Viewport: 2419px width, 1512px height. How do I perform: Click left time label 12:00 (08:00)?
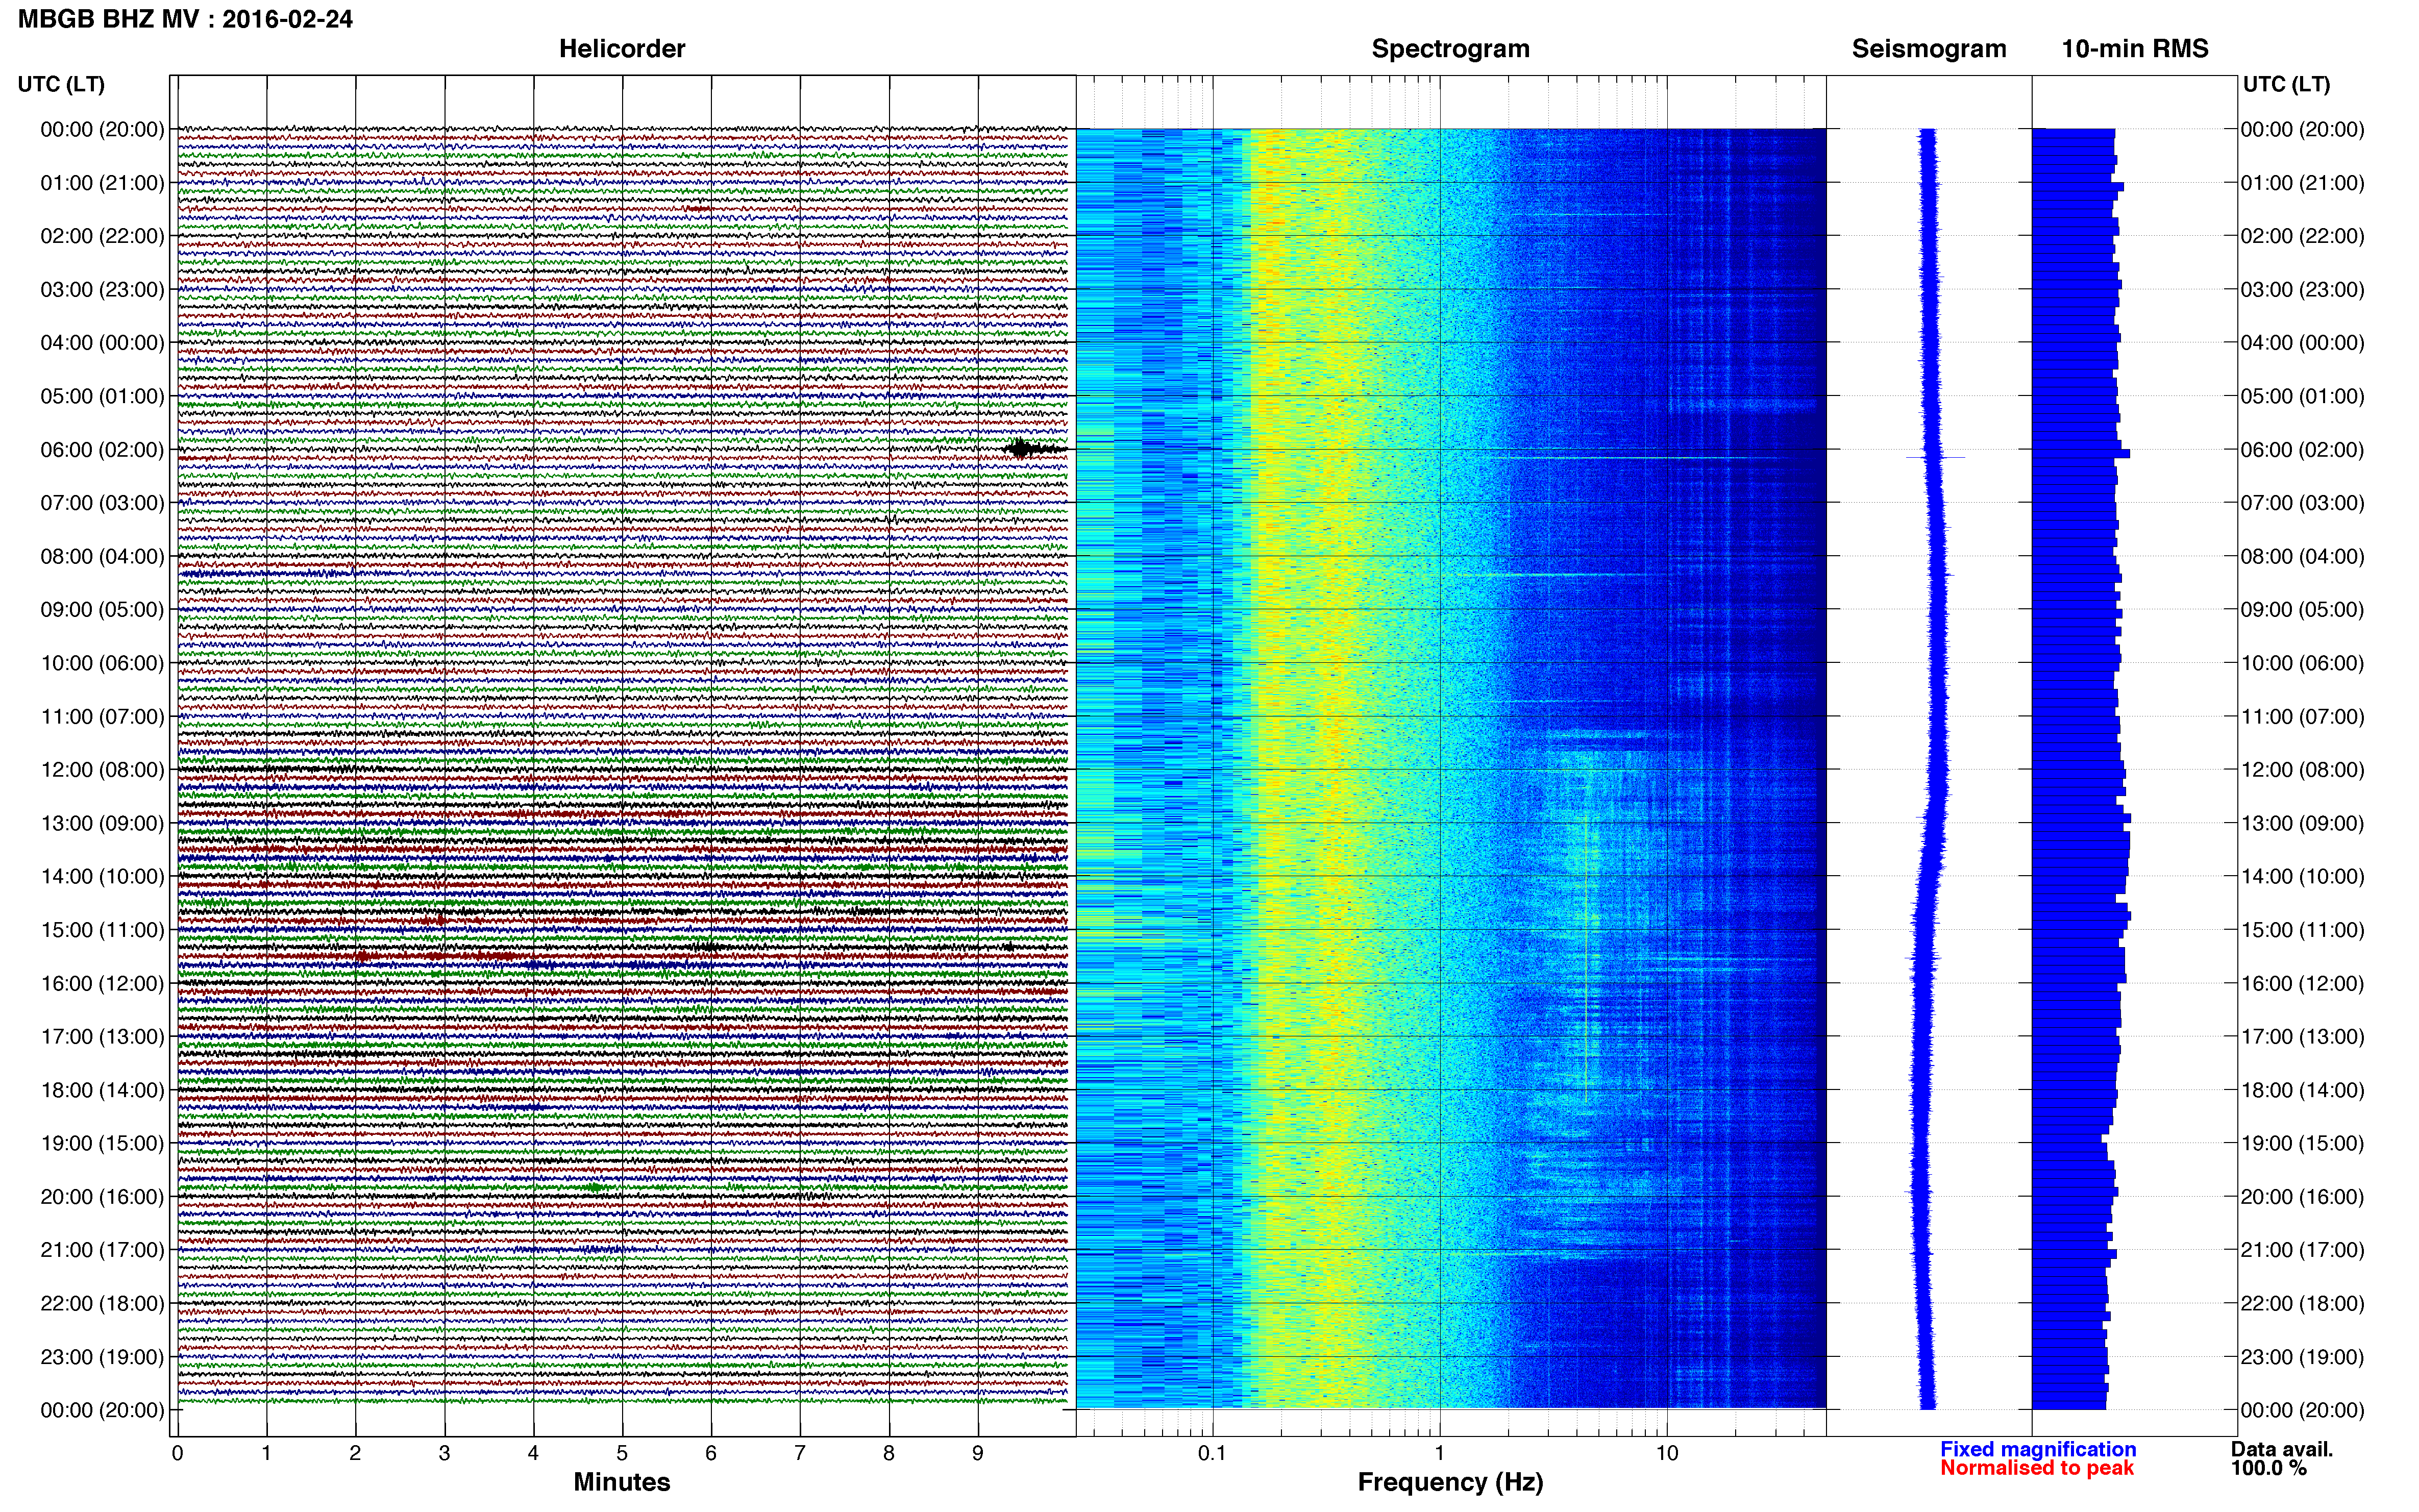tap(102, 770)
